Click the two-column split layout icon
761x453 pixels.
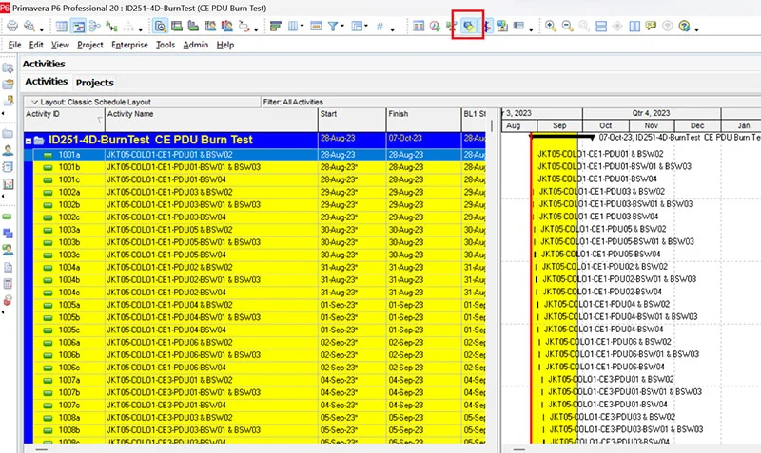point(634,27)
